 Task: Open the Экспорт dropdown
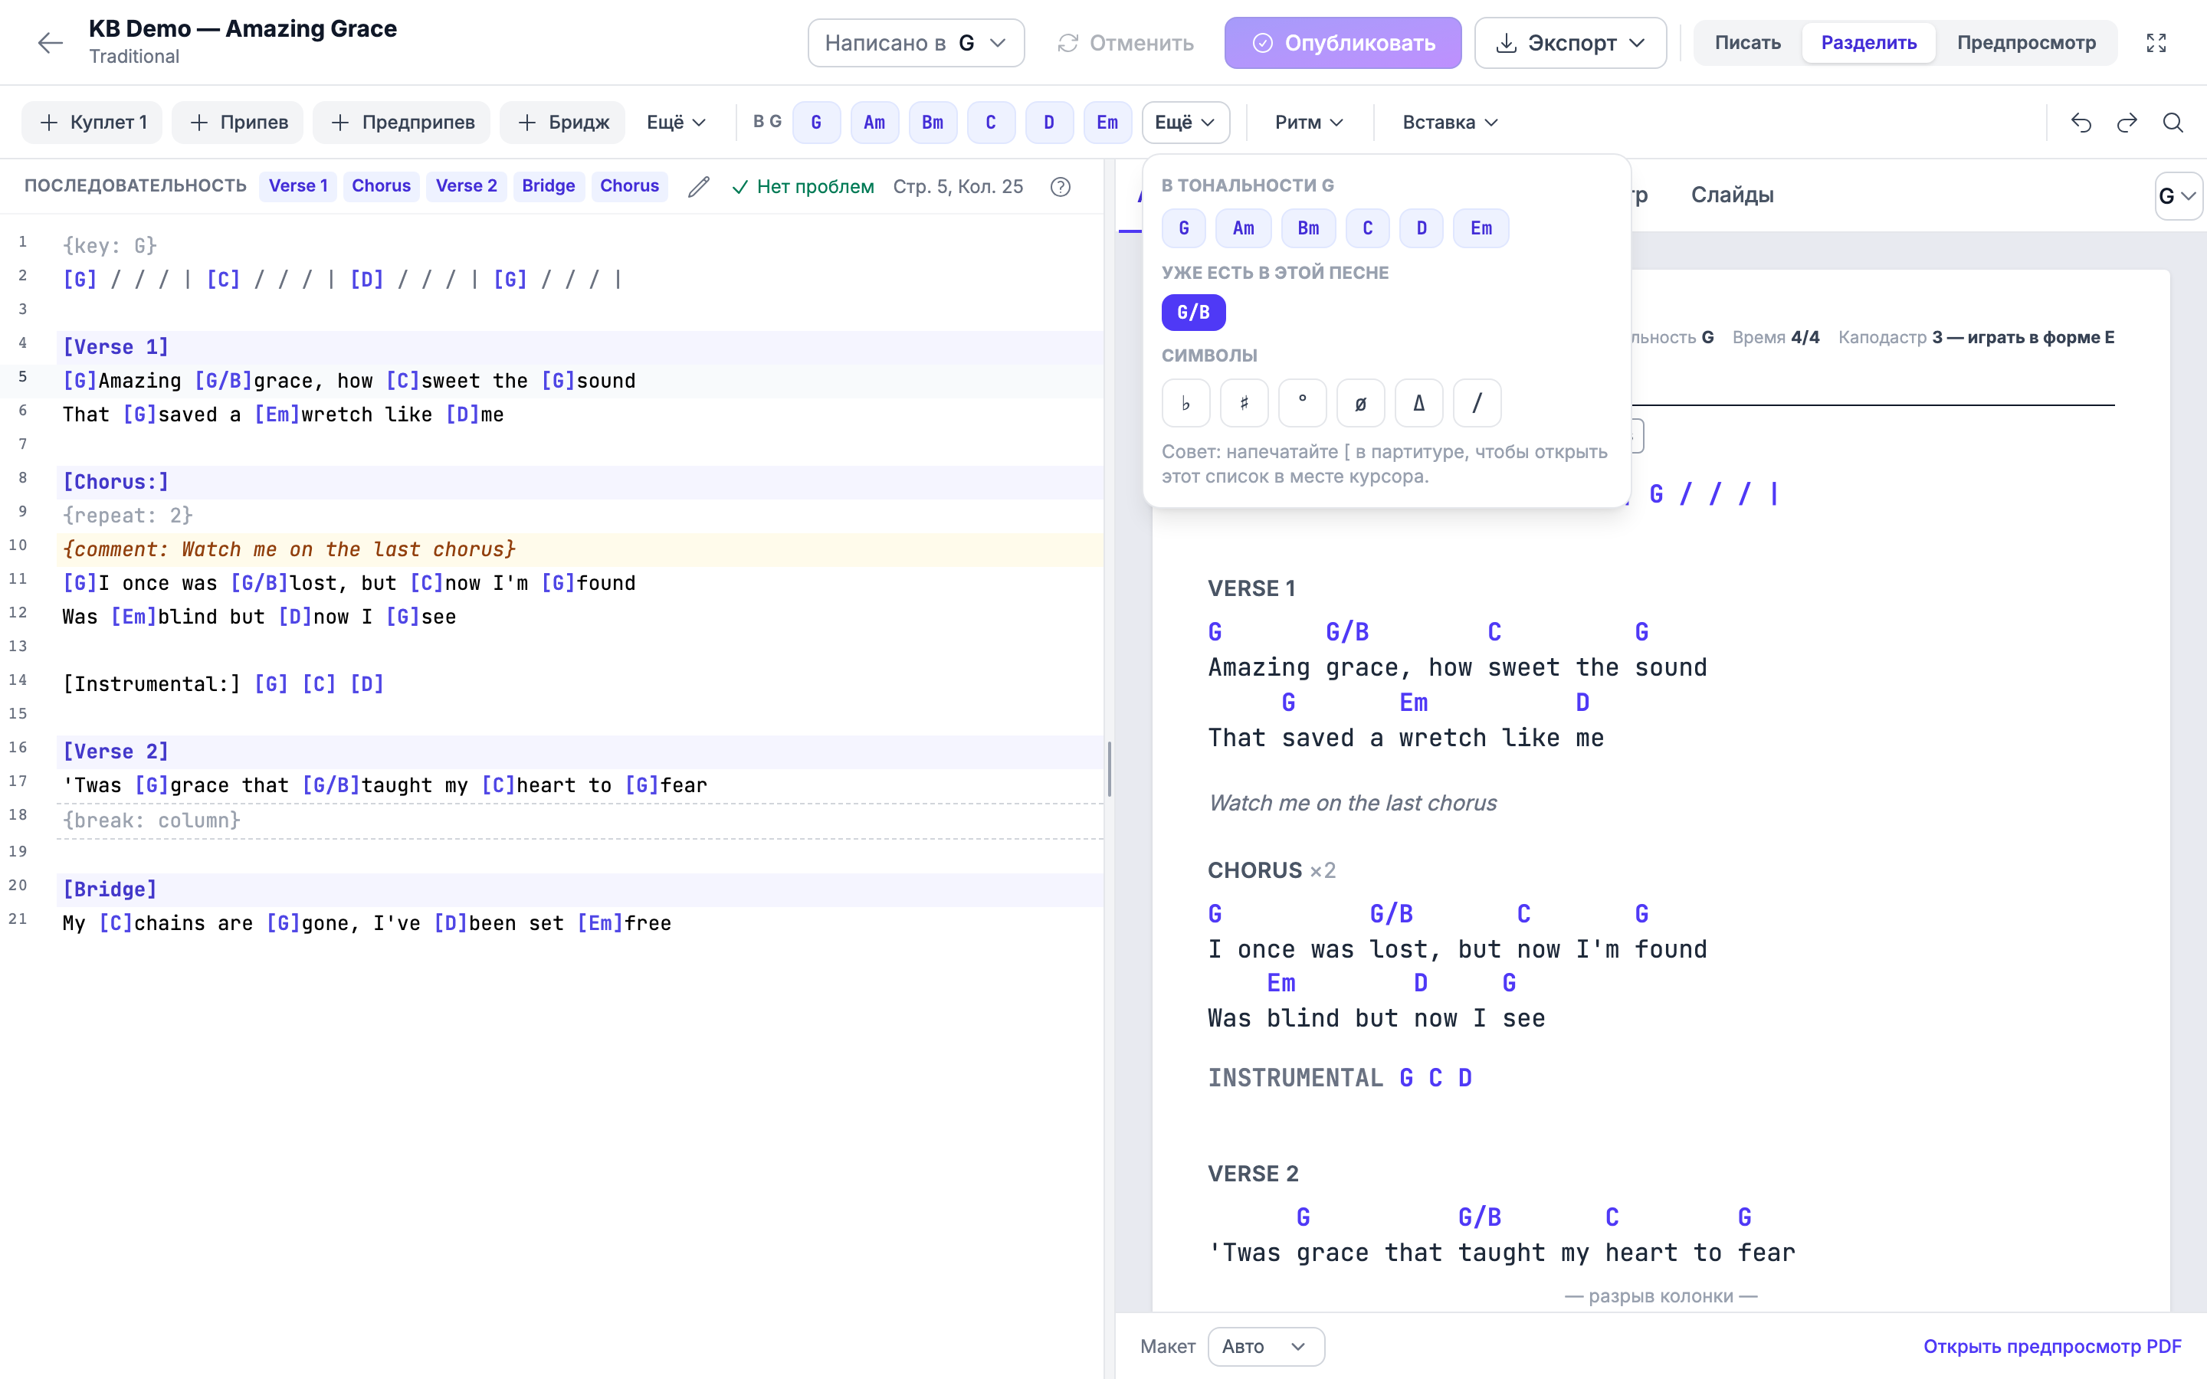coord(1570,43)
